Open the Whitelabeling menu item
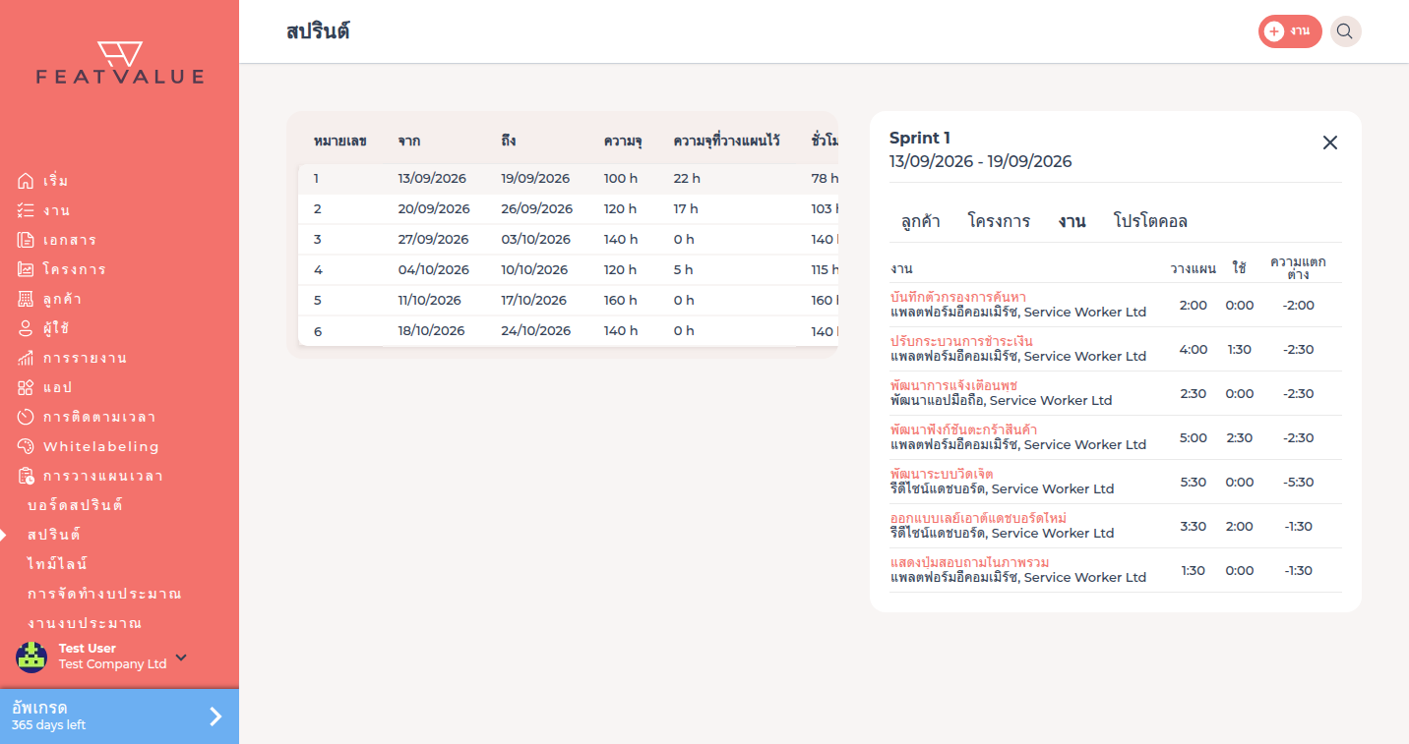The width and height of the screenshot is (1409, 744). click(100, 446)
